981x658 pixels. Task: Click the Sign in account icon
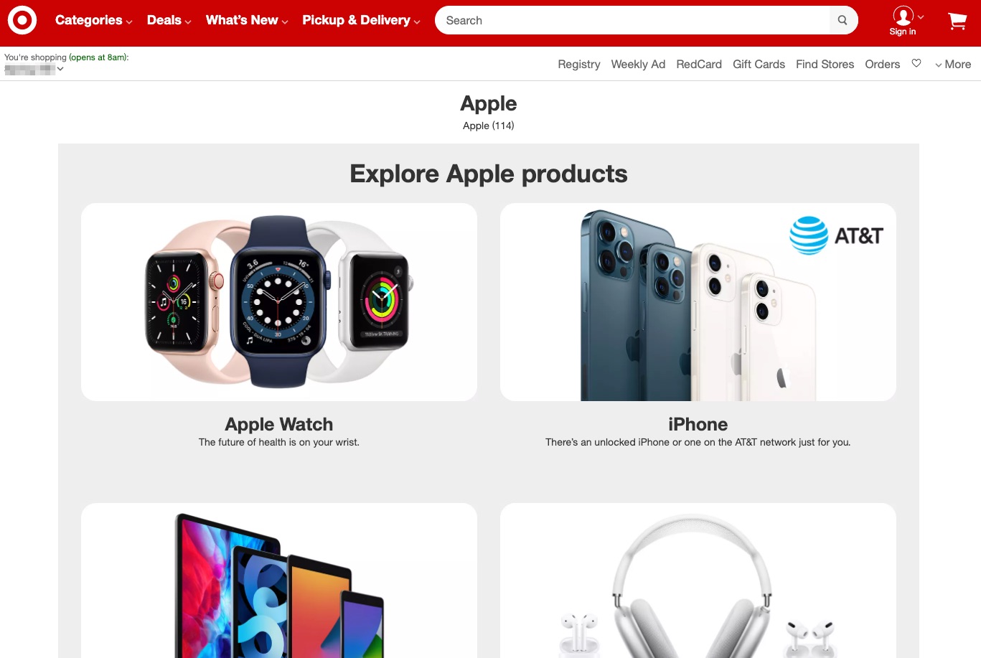(903, 21)
